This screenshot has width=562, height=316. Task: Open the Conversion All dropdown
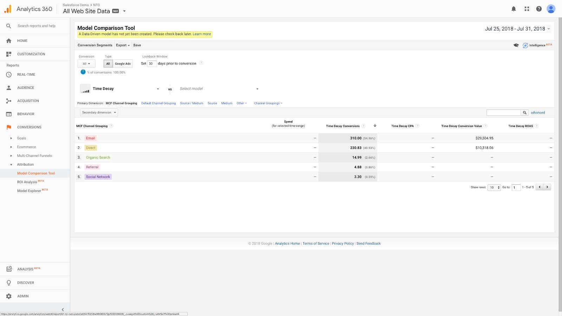point(86,64)
